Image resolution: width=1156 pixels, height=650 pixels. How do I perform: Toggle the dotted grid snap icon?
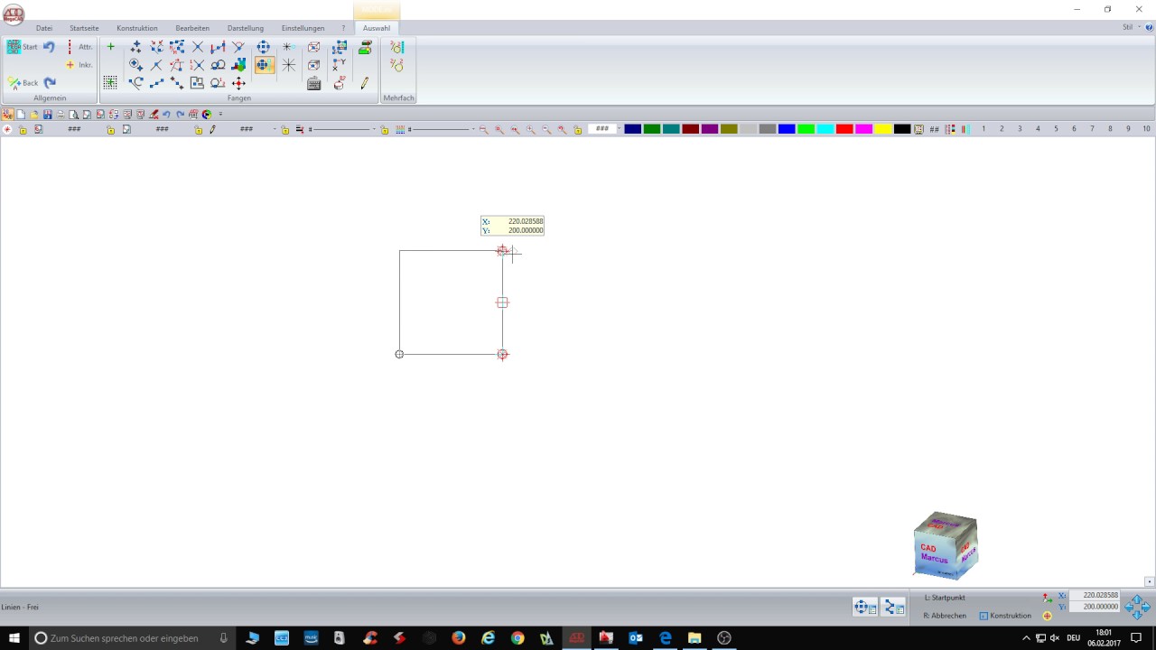tap(110, 82)
